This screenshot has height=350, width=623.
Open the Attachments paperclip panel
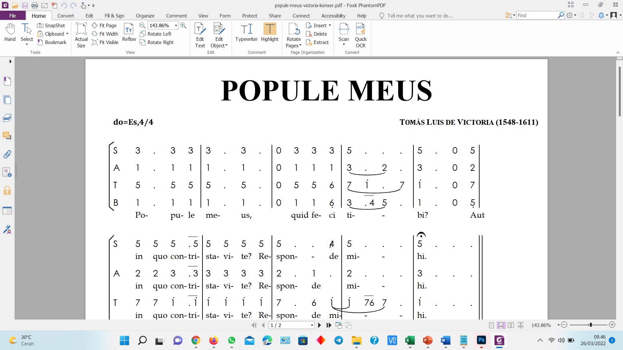coord(7,154)
